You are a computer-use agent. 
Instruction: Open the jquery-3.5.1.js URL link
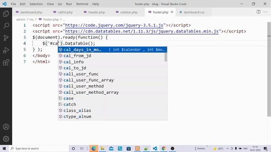coord(114,25)
